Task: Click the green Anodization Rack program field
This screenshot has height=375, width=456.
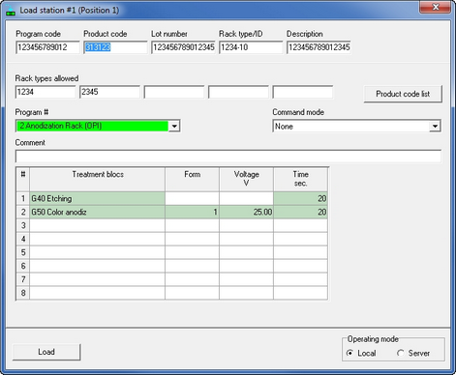Action: [x=92, y=126]
